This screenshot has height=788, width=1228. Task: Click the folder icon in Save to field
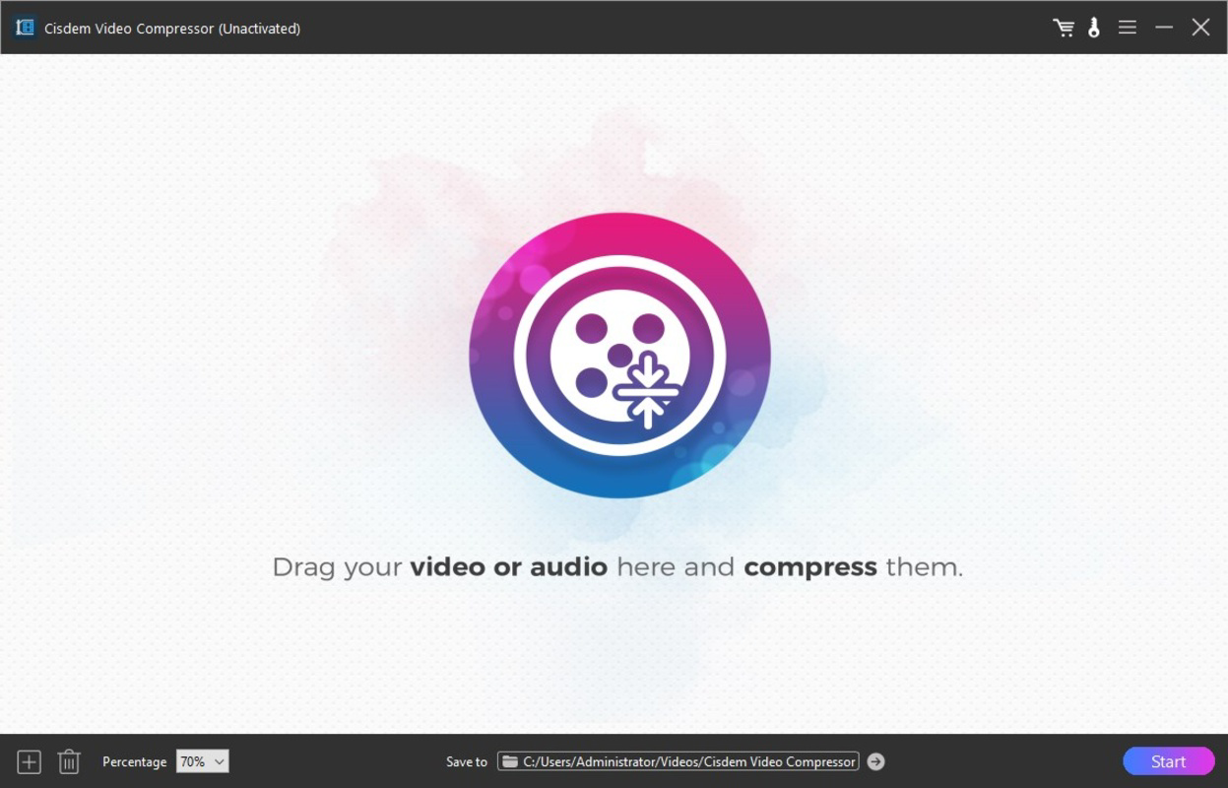tap(511, 760)
